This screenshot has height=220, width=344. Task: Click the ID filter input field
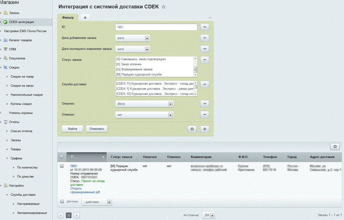click(156, 27)
